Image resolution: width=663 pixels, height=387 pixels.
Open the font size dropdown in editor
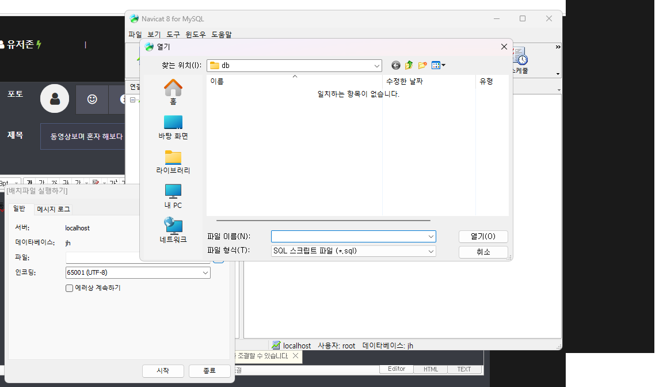click(x=17, y=183)
